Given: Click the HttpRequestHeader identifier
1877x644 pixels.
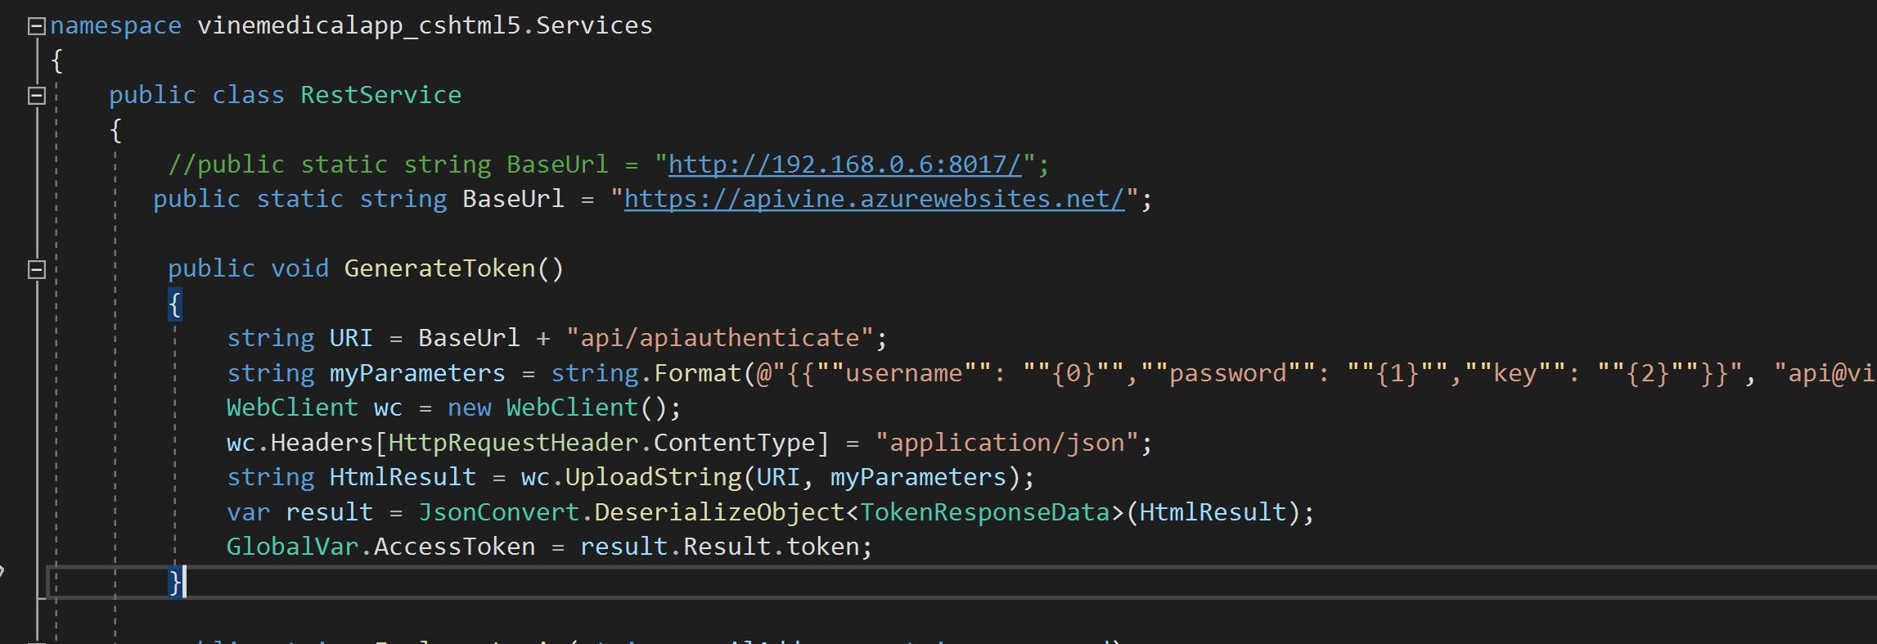Looking at the screenshot, I should point(513,443).
